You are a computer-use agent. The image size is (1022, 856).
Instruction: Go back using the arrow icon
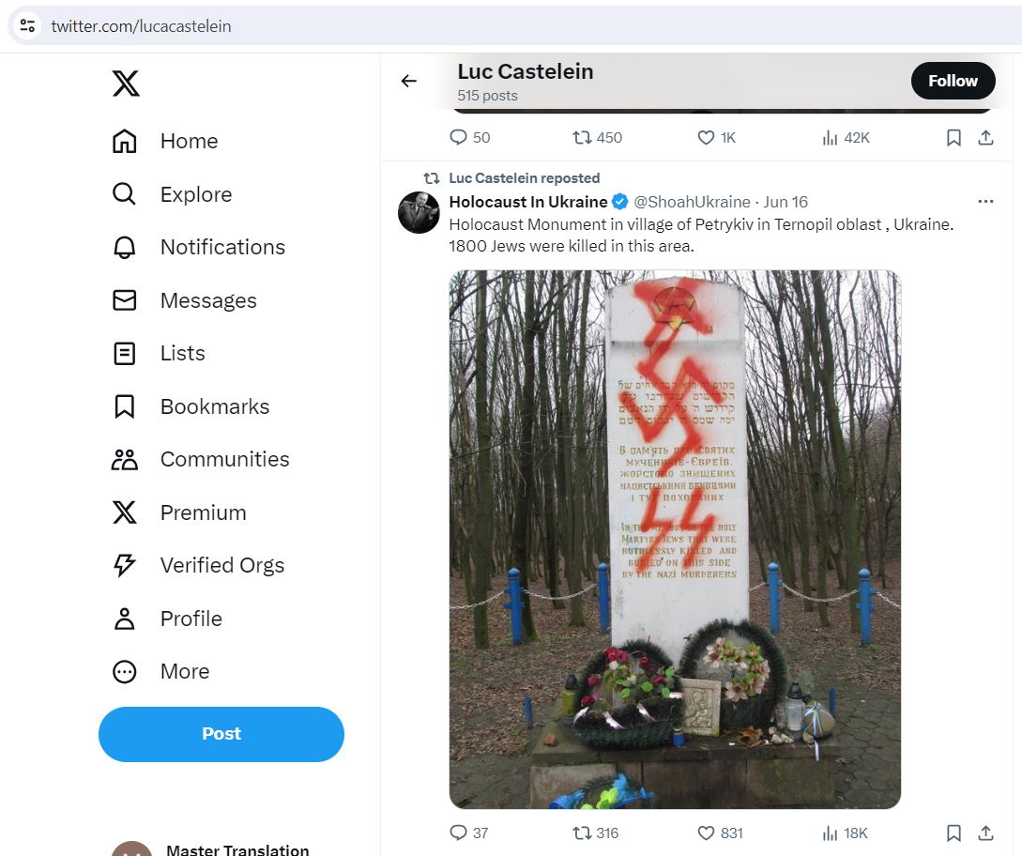coord(408,81)
